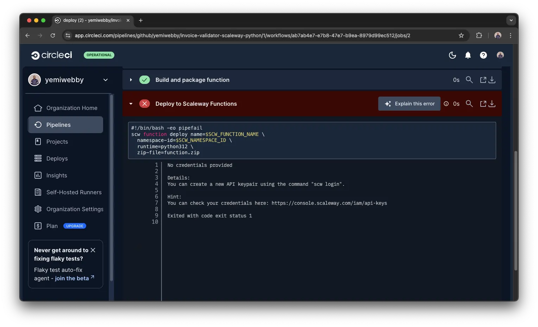The image size is (538, 327).
Task: Click info icon beside Explain this error
Action: (x=446, y=104)
